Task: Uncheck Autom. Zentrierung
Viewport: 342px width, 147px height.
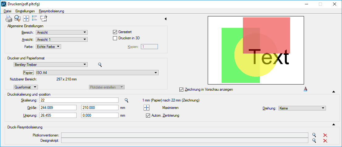Action: pos(148,115)
